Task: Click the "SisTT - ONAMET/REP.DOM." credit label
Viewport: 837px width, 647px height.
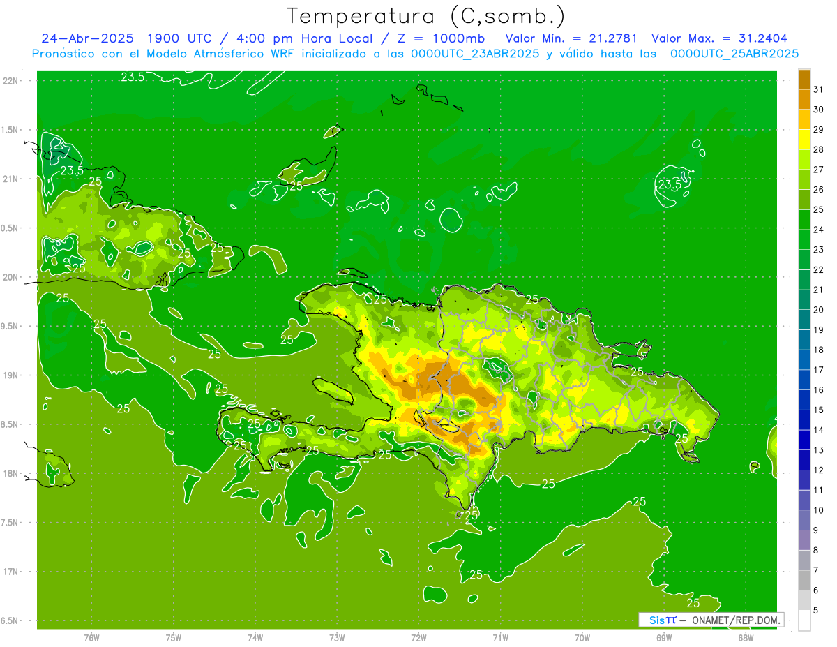Action: click(711, 620)
